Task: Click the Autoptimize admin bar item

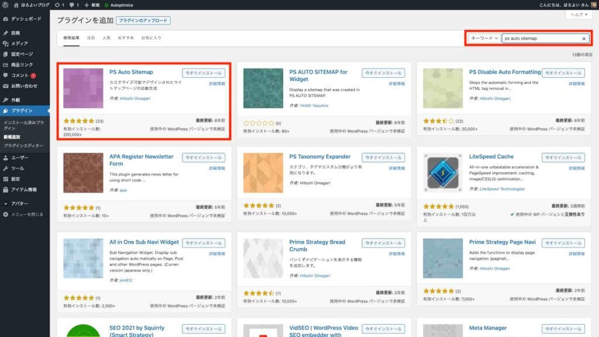Action: [119, 5]
